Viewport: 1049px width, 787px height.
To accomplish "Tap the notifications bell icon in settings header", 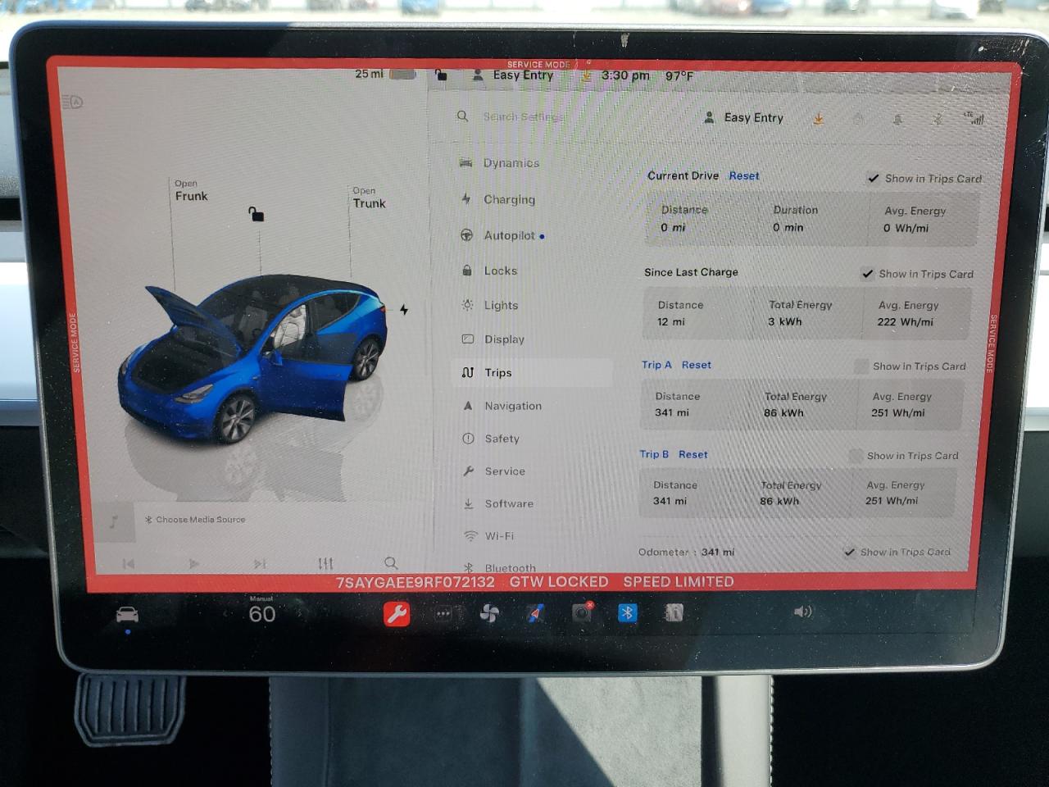I will [897, 120].
